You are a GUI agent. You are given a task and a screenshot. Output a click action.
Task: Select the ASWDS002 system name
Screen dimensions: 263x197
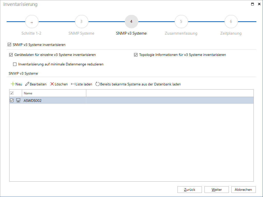(x=33, y=101)
